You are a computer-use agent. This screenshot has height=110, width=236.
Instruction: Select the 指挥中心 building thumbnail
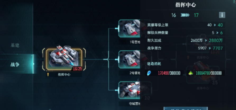click(x=64, y=59)
